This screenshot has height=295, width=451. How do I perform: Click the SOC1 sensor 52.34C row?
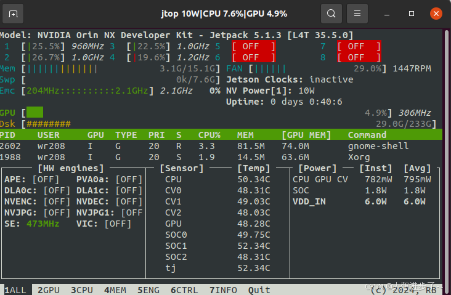tap(217, 246)
